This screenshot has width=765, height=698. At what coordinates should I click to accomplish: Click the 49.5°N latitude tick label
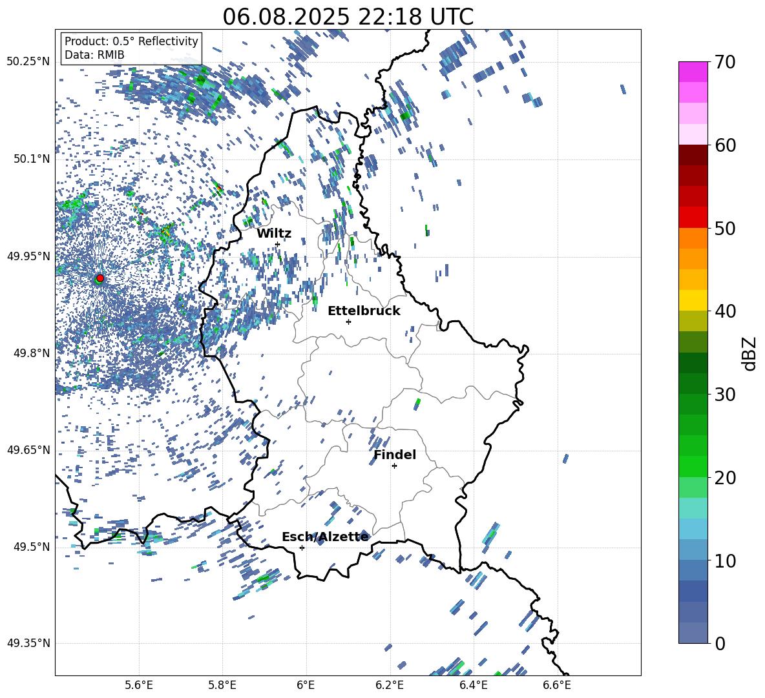[x=32, y=547]
